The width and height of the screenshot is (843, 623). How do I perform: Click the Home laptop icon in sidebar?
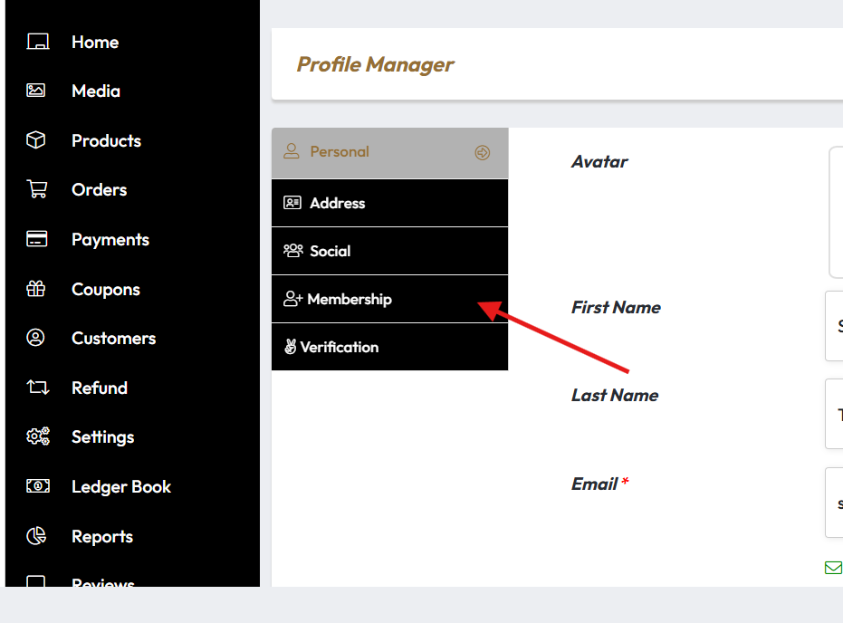37,42
